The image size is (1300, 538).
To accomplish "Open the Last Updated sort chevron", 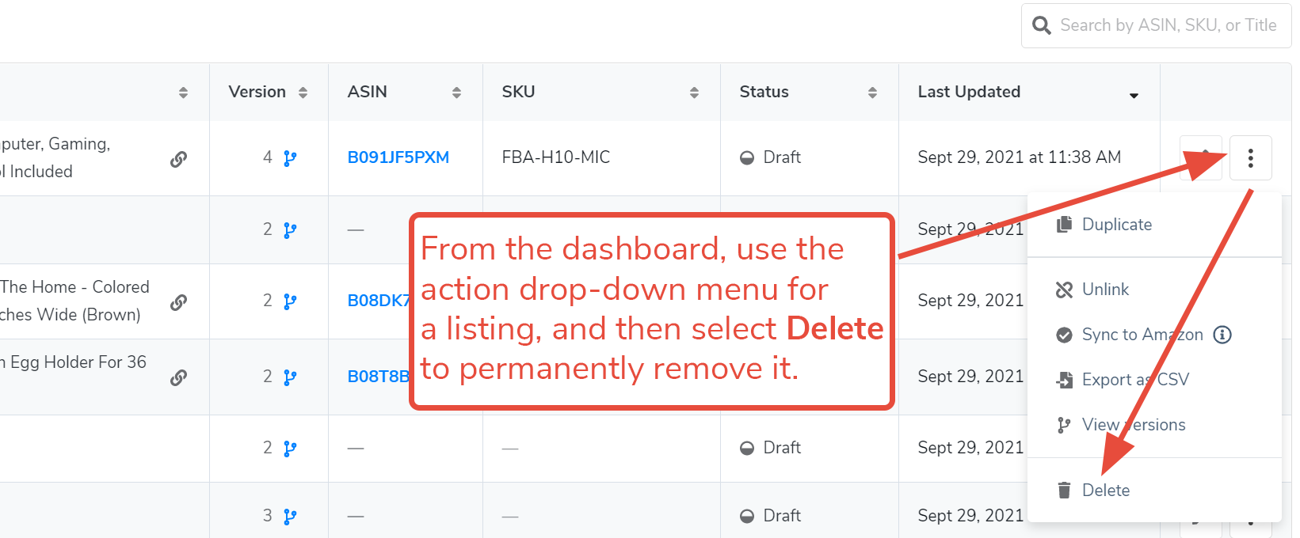I will coord(1134,95).
